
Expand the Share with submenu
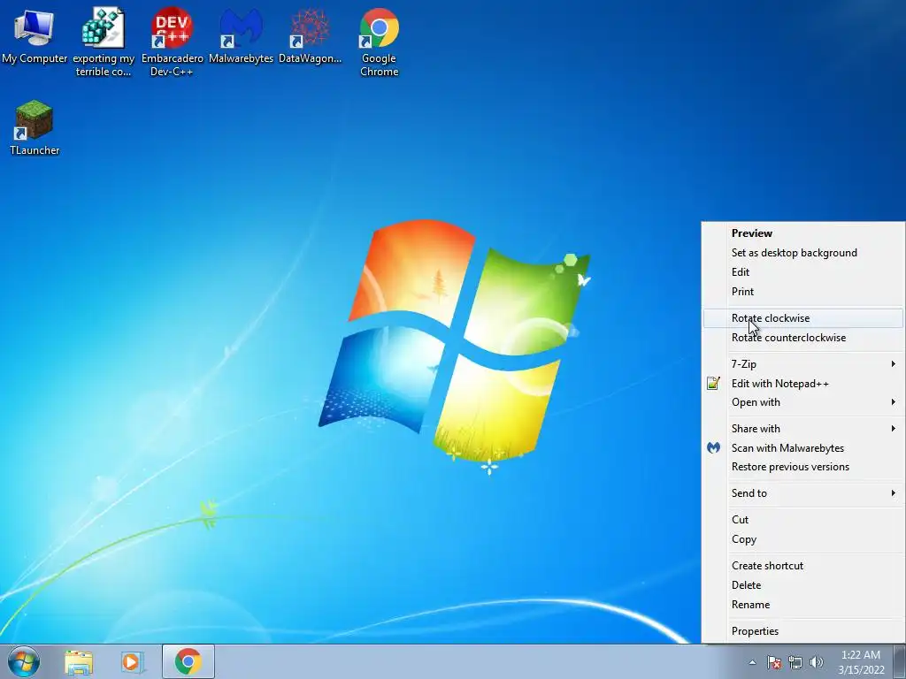(x=803, y=429)
